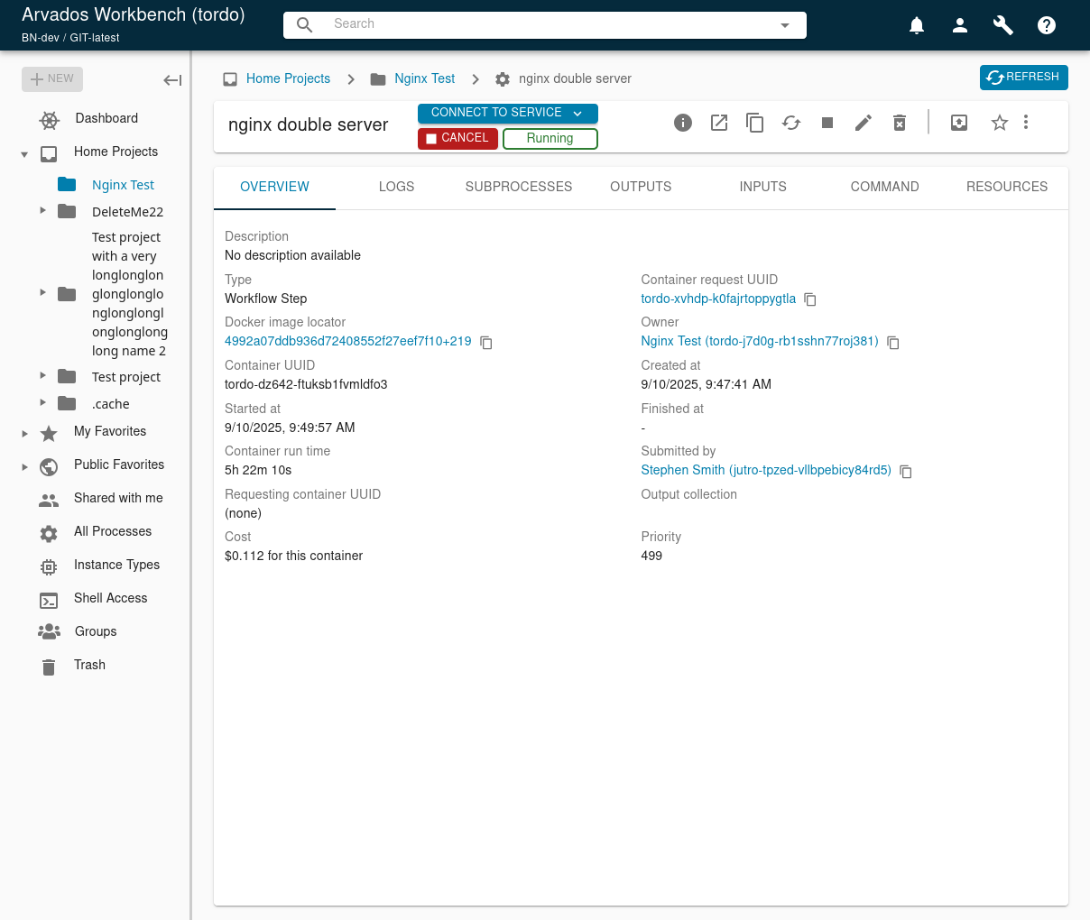Collapse the left side panel
This screenshot has width=1090, height=920.
[x=172, y=80]
